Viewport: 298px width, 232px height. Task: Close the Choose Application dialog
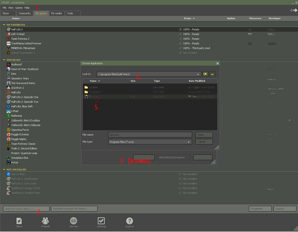(x=217, y=63)
